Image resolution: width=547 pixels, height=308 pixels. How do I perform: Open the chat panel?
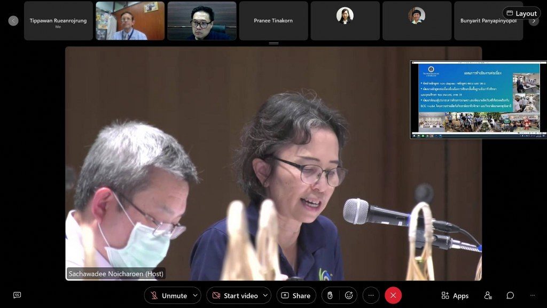tap(510, 295)
